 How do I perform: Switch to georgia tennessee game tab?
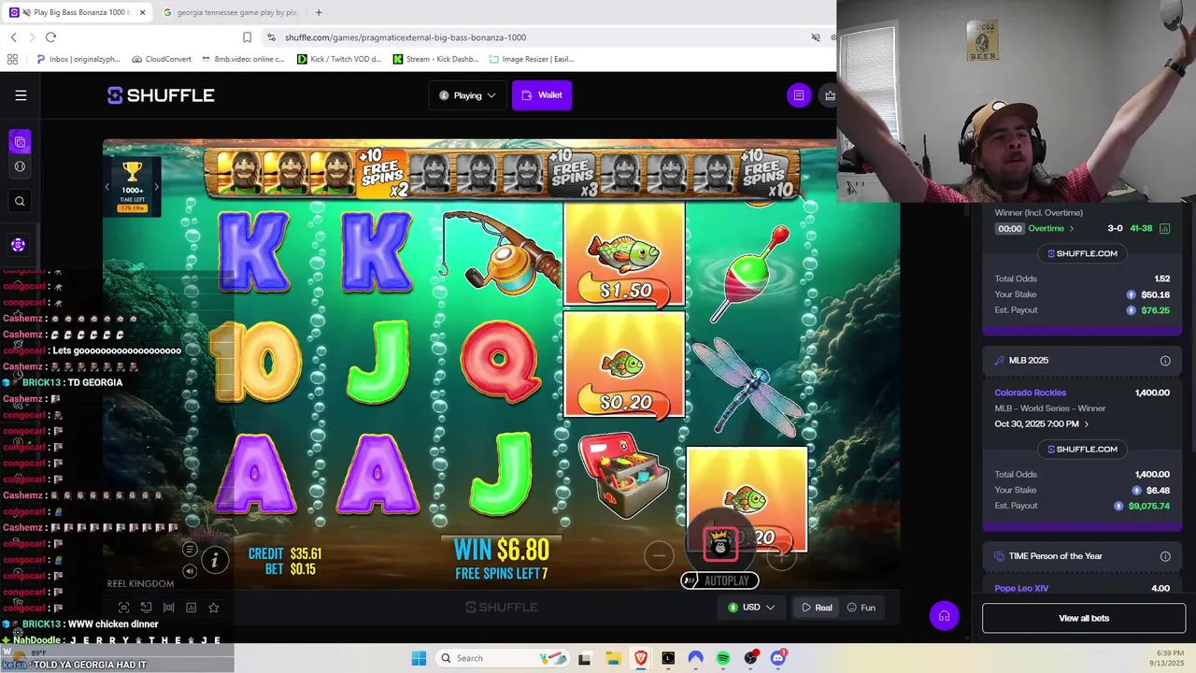pos(230,12)
